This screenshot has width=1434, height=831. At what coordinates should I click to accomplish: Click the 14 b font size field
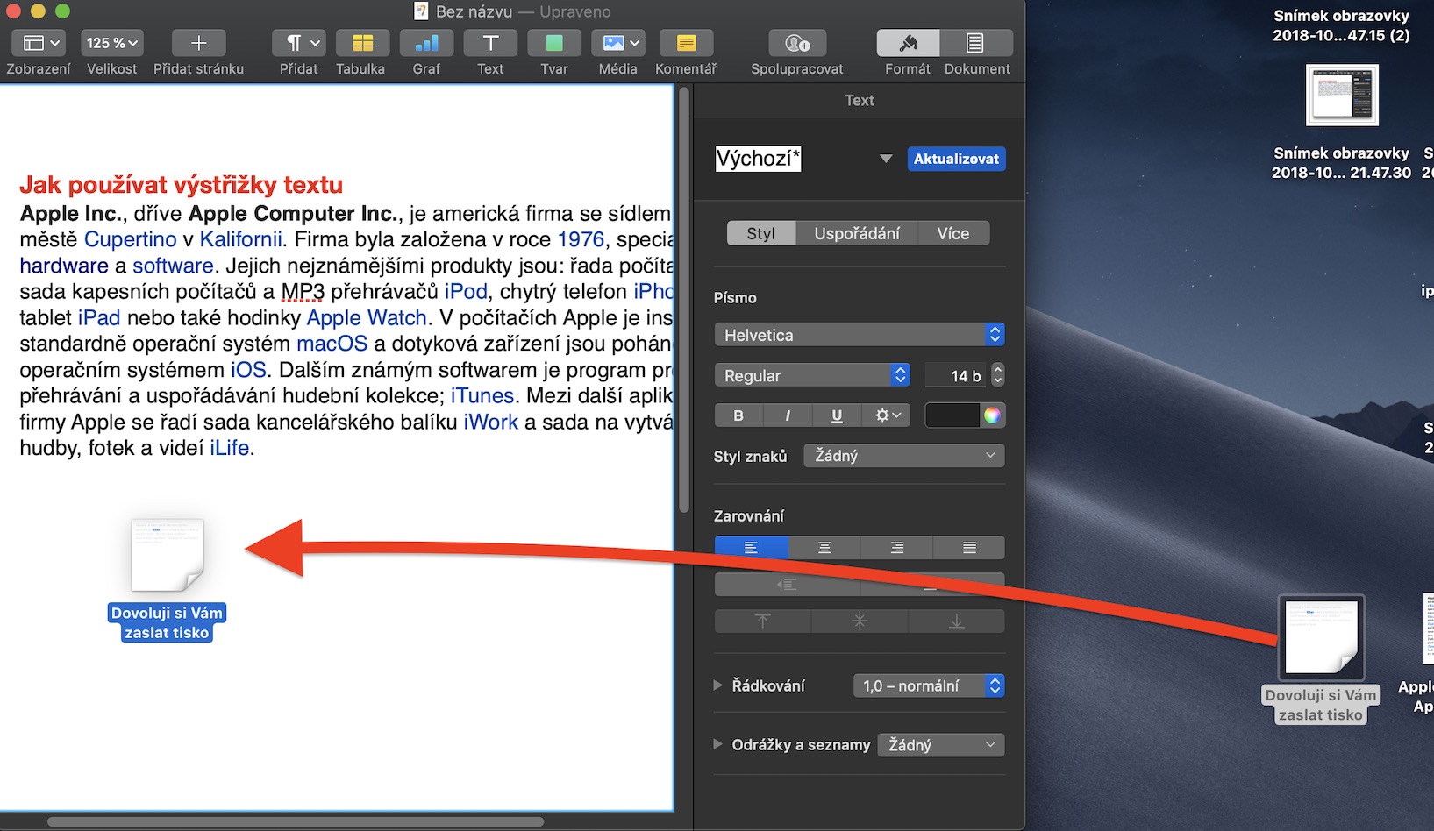tap(956, 375)
